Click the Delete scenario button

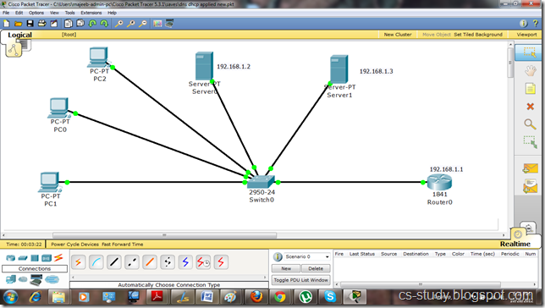click(316, 268)
